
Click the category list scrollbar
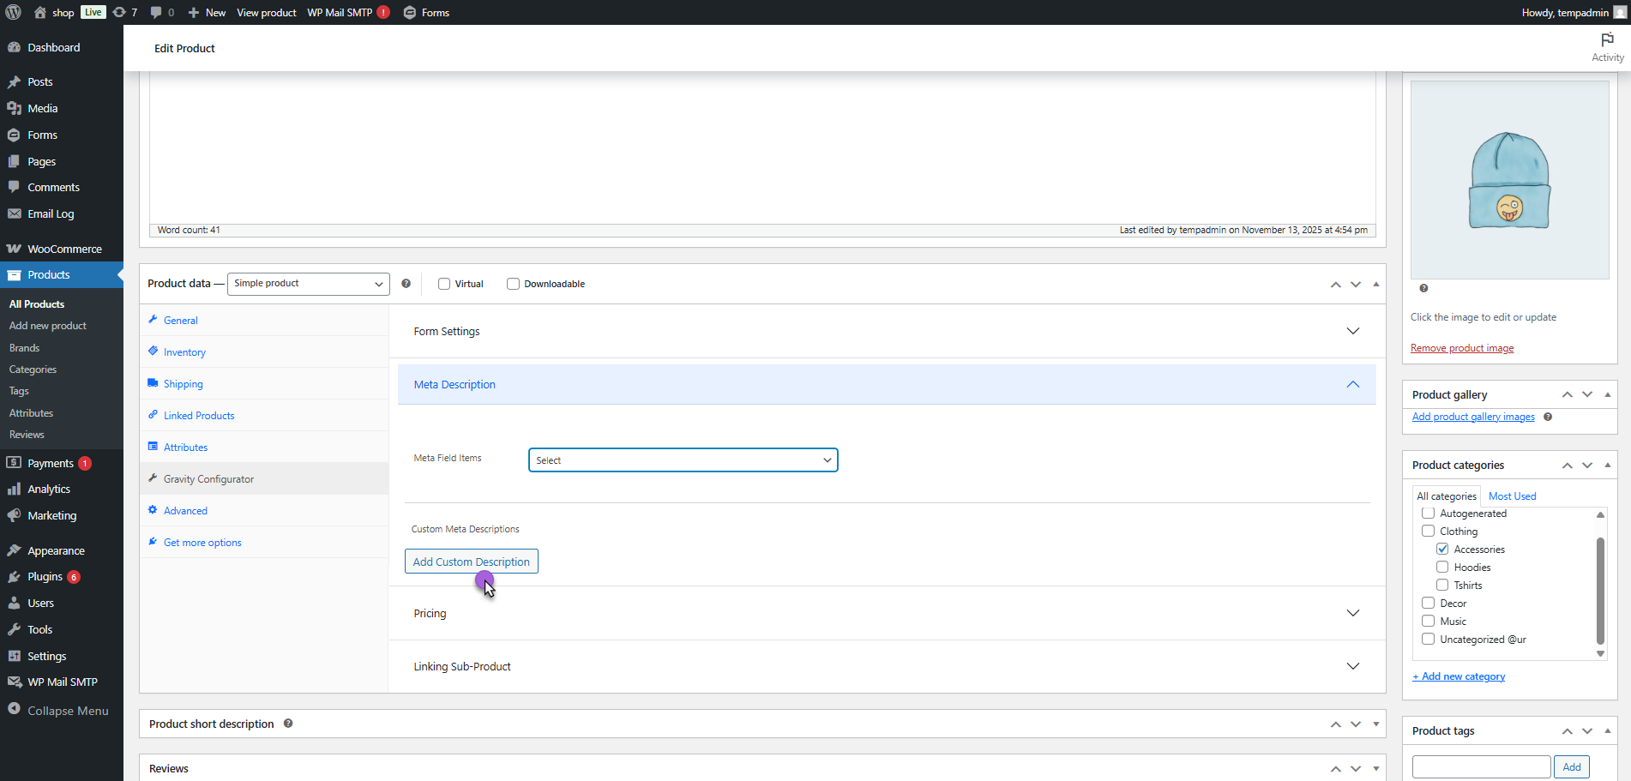(x=1599, y=590)
